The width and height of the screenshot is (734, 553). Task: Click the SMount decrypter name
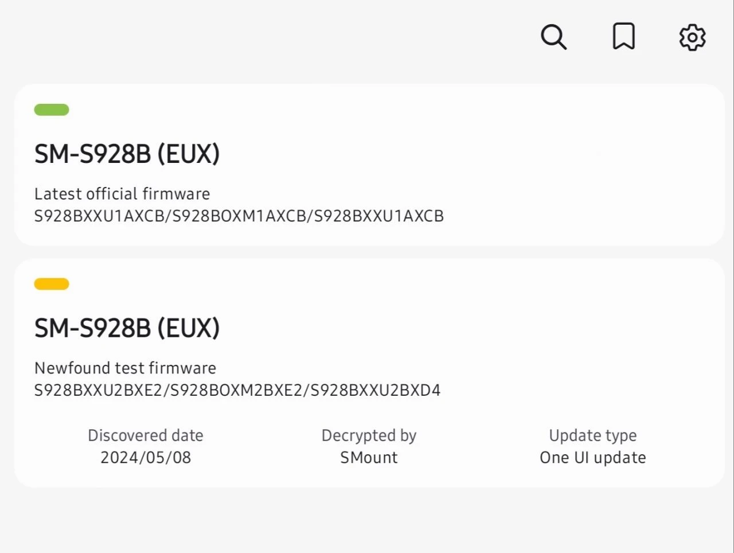click(x=369, y=457)
